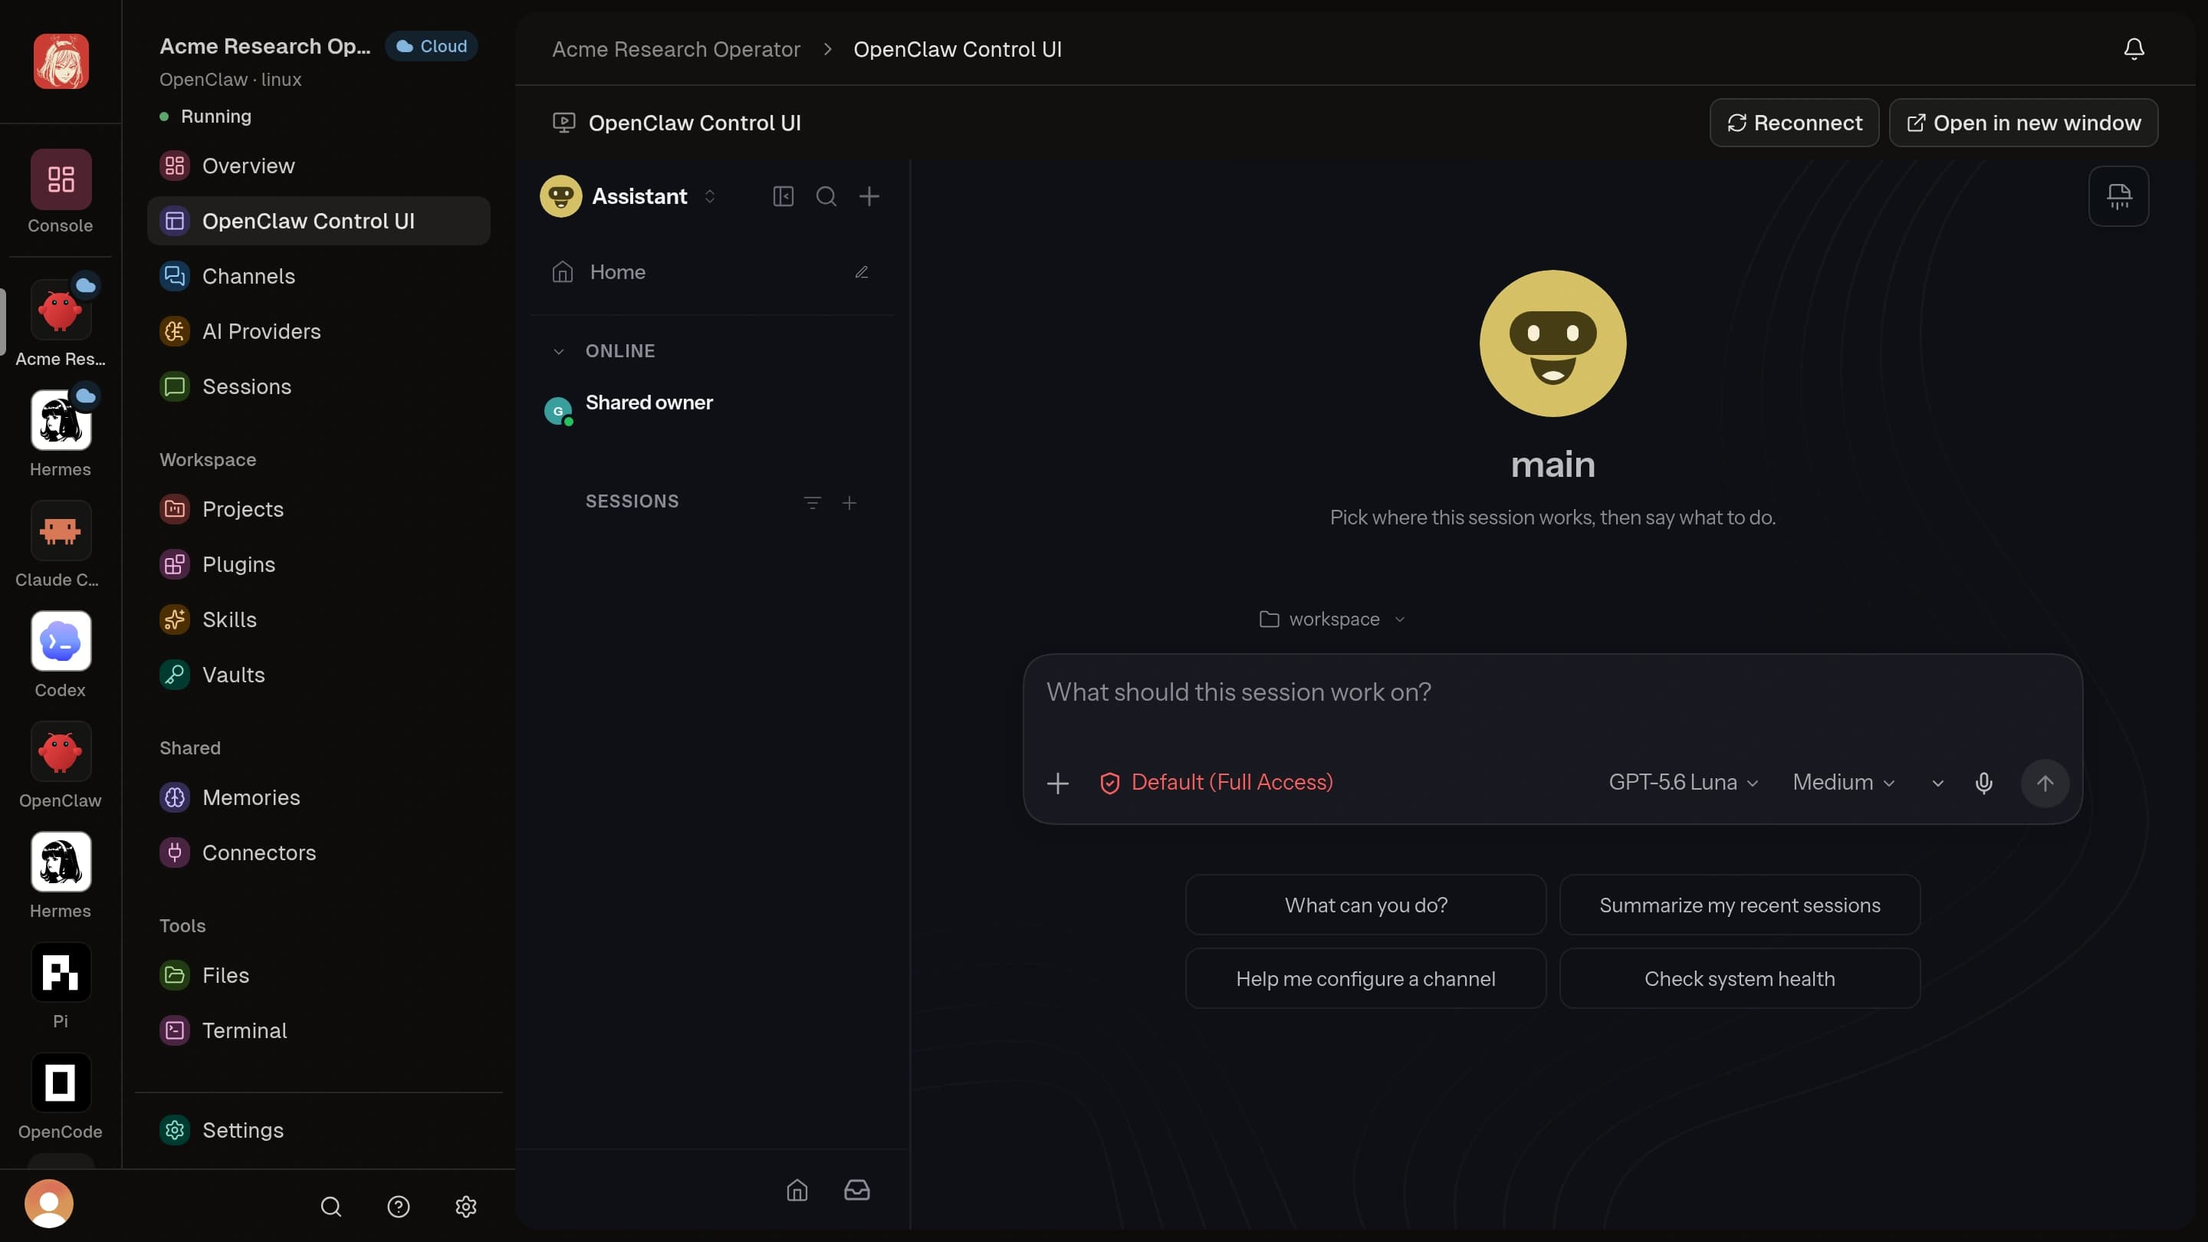
Task: Open Projects under Workspace
Action: pyautogui.click(x=319, y=509)
